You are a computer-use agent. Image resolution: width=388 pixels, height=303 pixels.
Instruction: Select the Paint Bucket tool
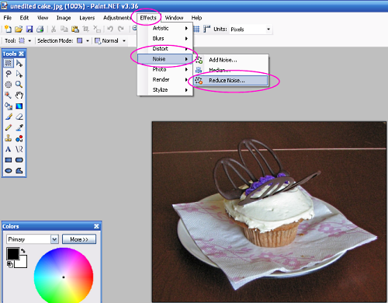pos(9,106)
